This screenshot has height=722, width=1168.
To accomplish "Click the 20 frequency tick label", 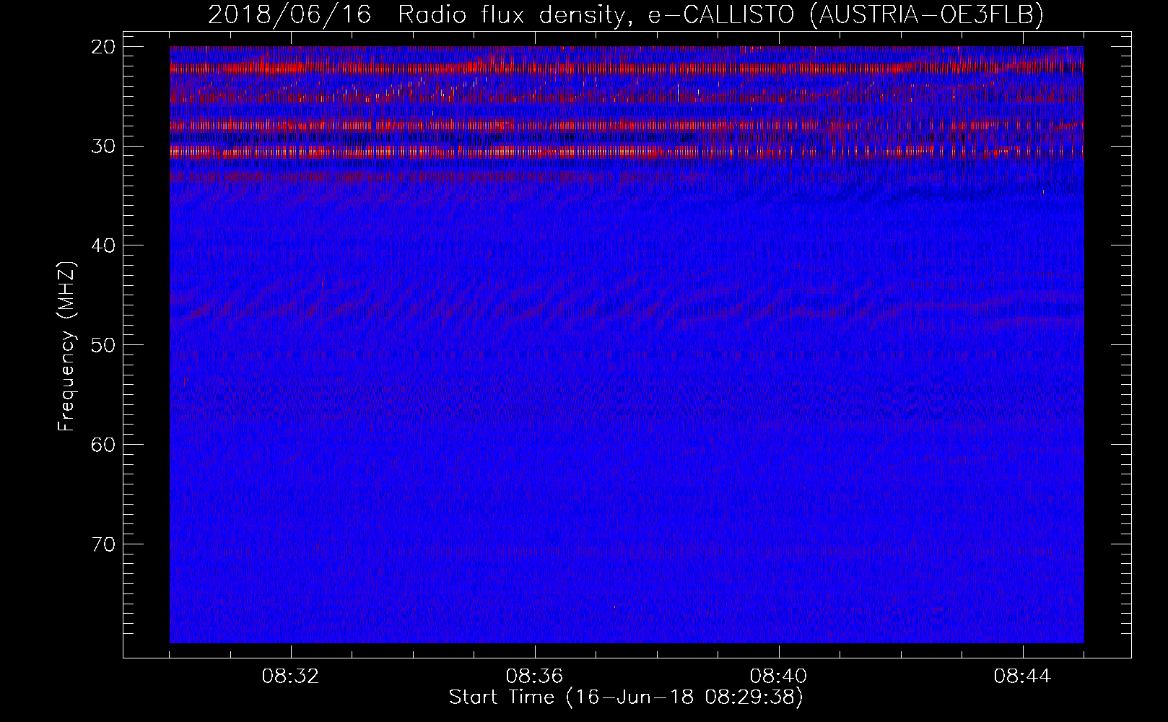I will coord(104,47).
